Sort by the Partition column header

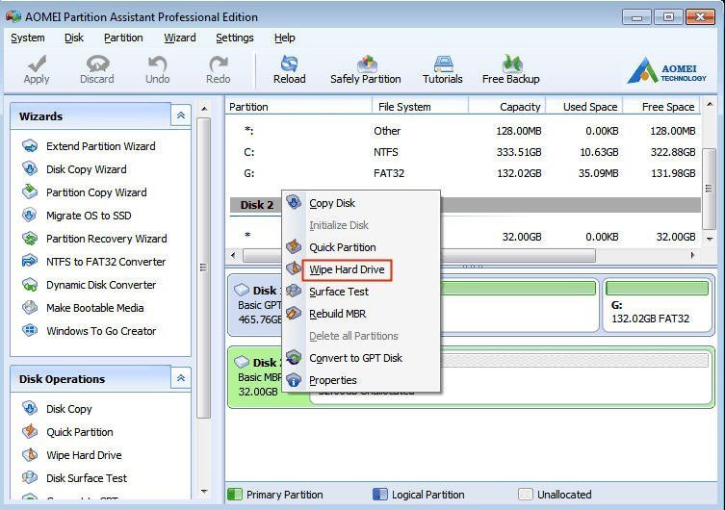click(x=299, y=107)
